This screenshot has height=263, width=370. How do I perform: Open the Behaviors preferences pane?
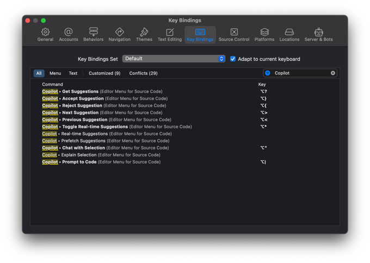93,35
